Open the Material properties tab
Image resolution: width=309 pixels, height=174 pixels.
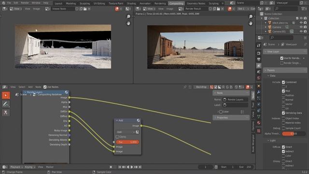point(259,123)
